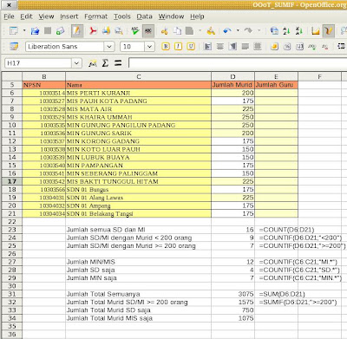This screenshot has width=347, height=339.
Task: Click the Paste clipboard icon
Action: point(189,30)
